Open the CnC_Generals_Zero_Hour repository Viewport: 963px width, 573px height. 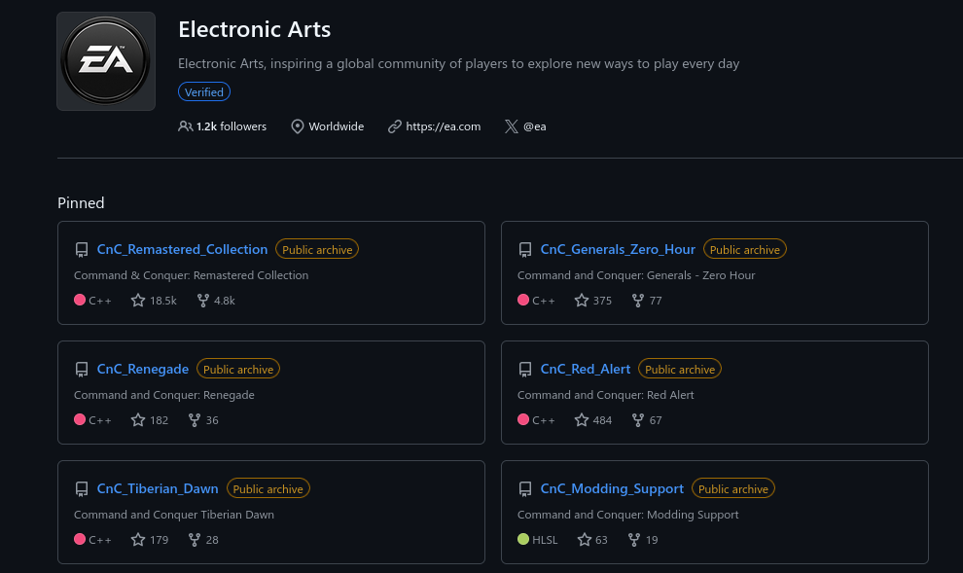click(618, 249)
